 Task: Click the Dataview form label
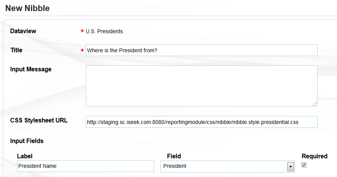(23, 31)
